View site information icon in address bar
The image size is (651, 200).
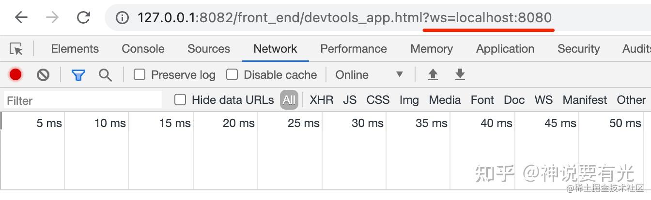coord(123,18)
